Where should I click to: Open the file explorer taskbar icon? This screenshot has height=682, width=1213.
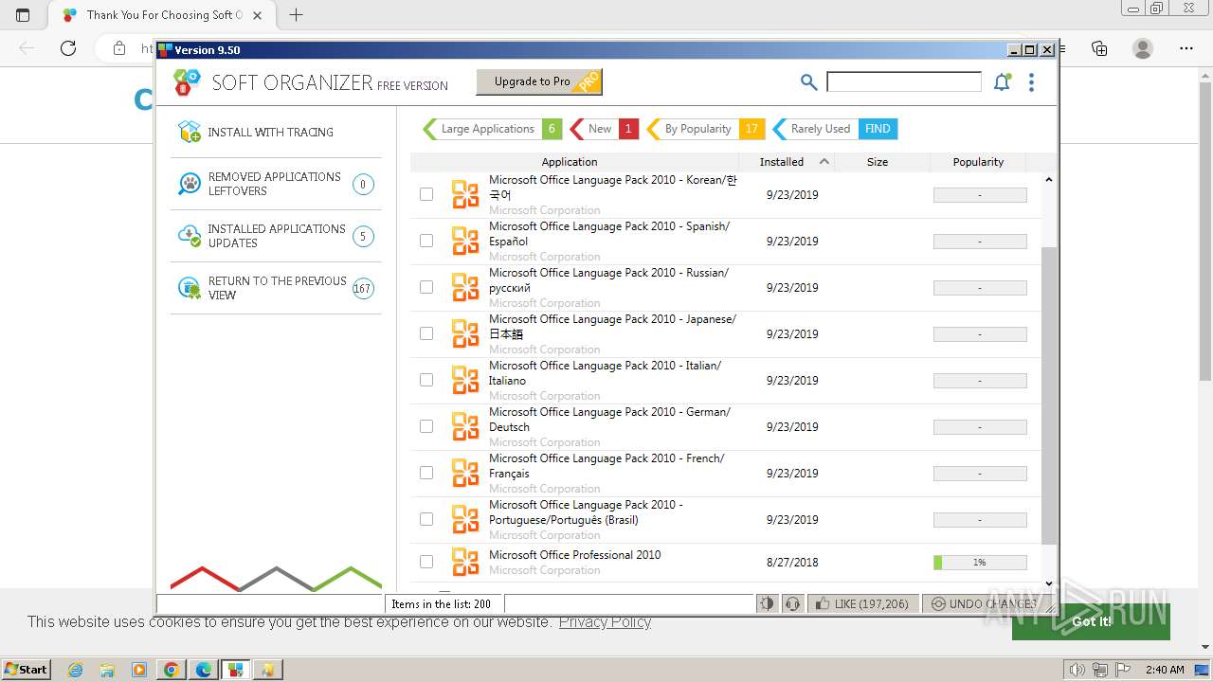(x=107, y=670)
